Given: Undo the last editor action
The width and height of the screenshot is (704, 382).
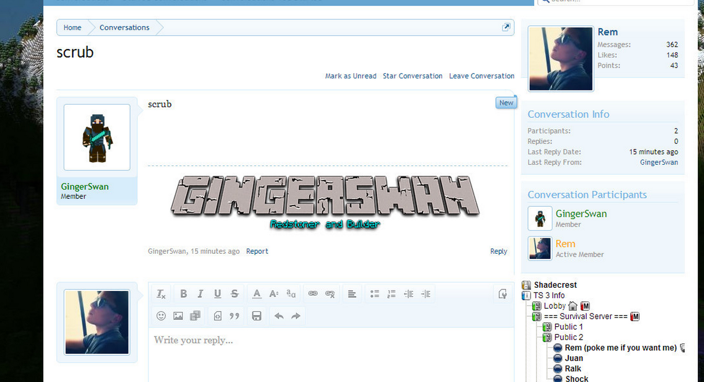Looking at the screenshot, I should click(x=279, y=316).
